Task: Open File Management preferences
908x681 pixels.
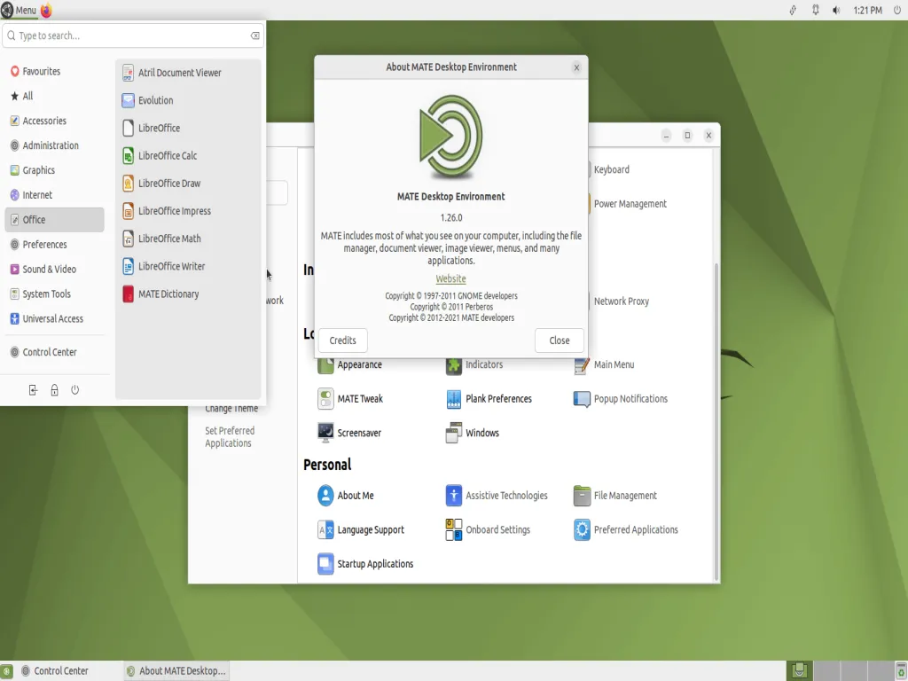Action: coord(615,495)
